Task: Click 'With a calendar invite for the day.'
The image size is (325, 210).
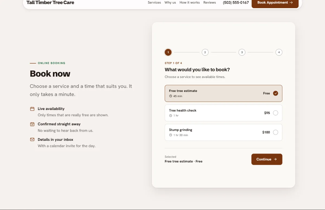Action: (x=67, y=146)
